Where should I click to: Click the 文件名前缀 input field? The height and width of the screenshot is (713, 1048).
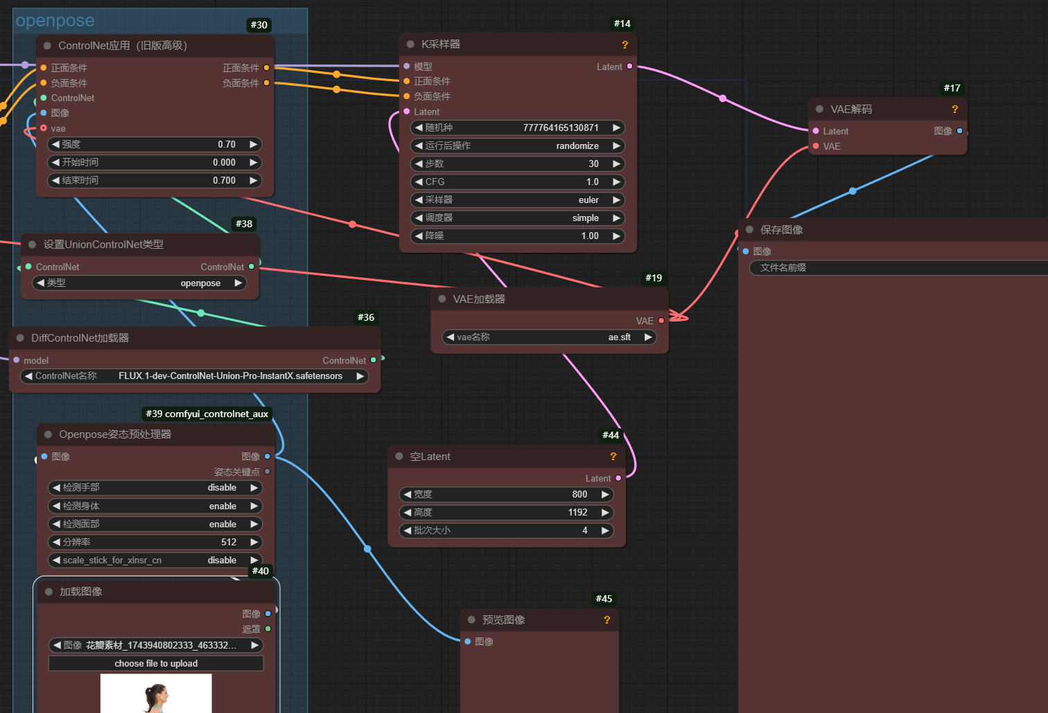[x=899, y=267]
